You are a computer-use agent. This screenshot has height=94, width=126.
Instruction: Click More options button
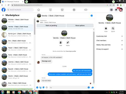pos(80,26)
